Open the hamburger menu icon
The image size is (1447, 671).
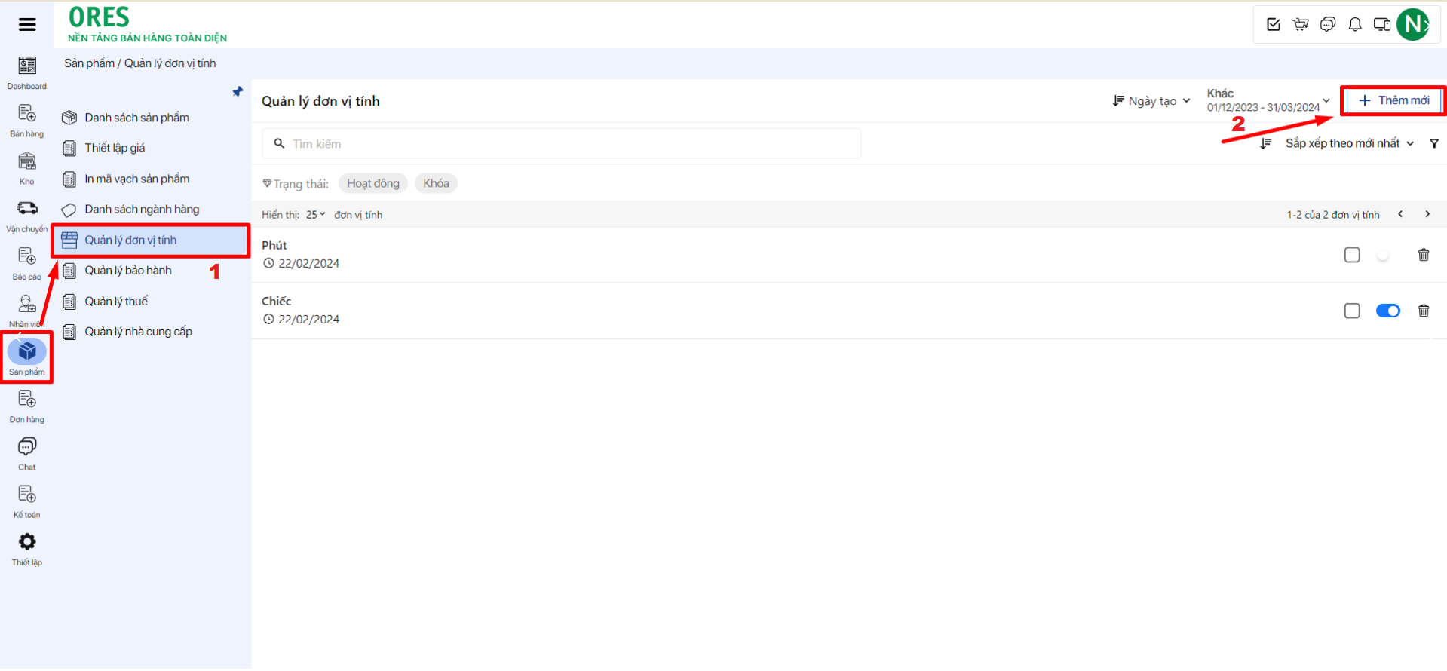point(27,24)
